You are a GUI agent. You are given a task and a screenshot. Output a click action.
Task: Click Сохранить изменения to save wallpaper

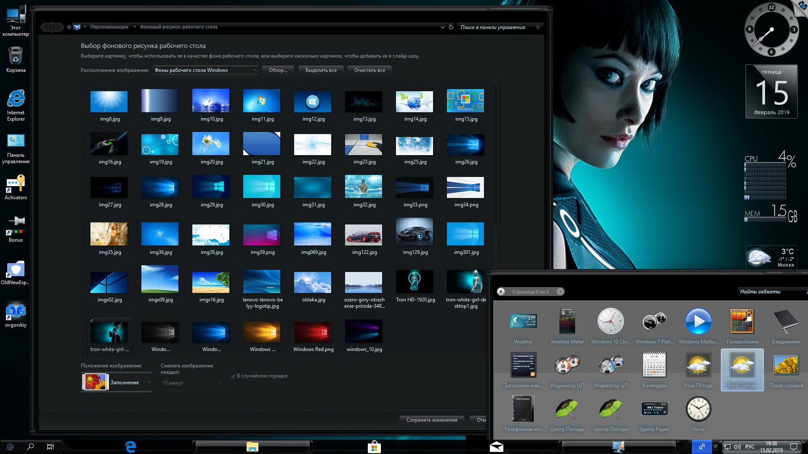(x=432, y=420)
